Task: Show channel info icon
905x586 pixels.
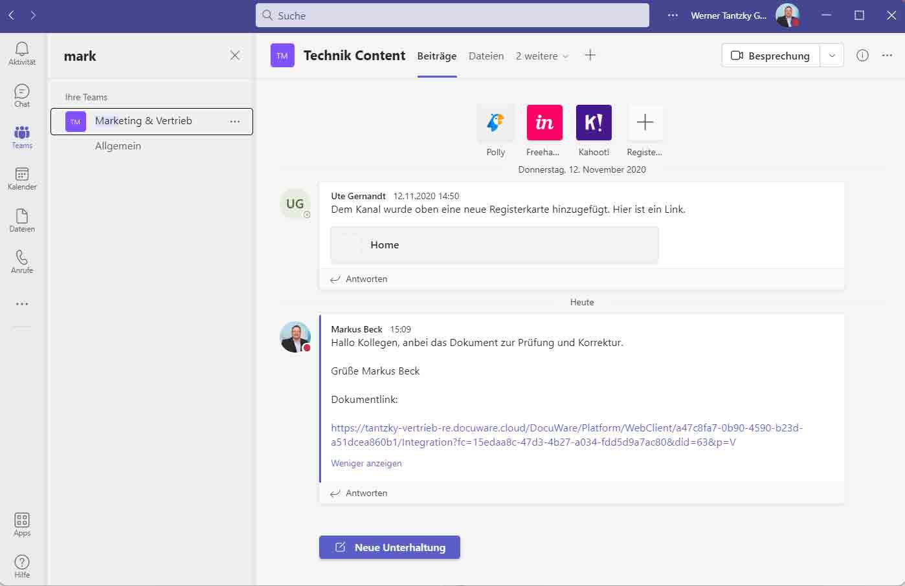Action: [x=862, y=56]
